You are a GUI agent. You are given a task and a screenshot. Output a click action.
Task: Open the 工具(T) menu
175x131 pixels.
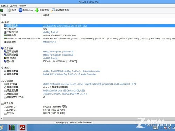(14, 6)
